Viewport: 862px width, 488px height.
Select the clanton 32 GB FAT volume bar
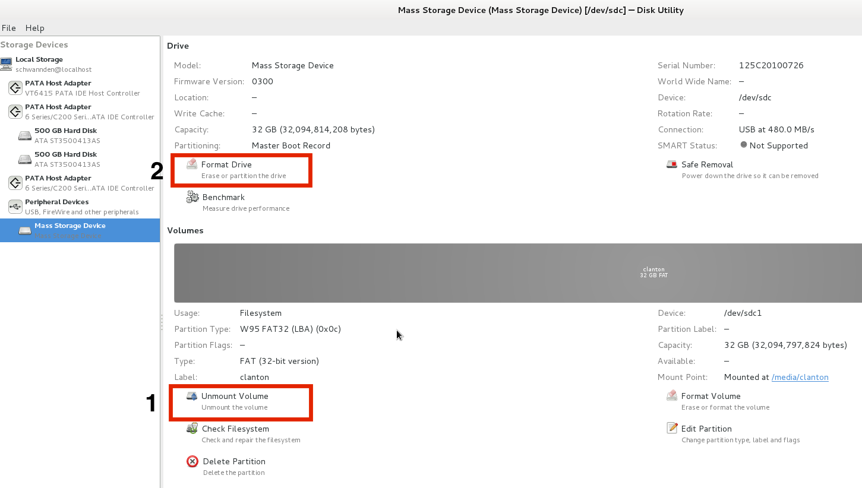pyautogui.click(x=517, y=272)
